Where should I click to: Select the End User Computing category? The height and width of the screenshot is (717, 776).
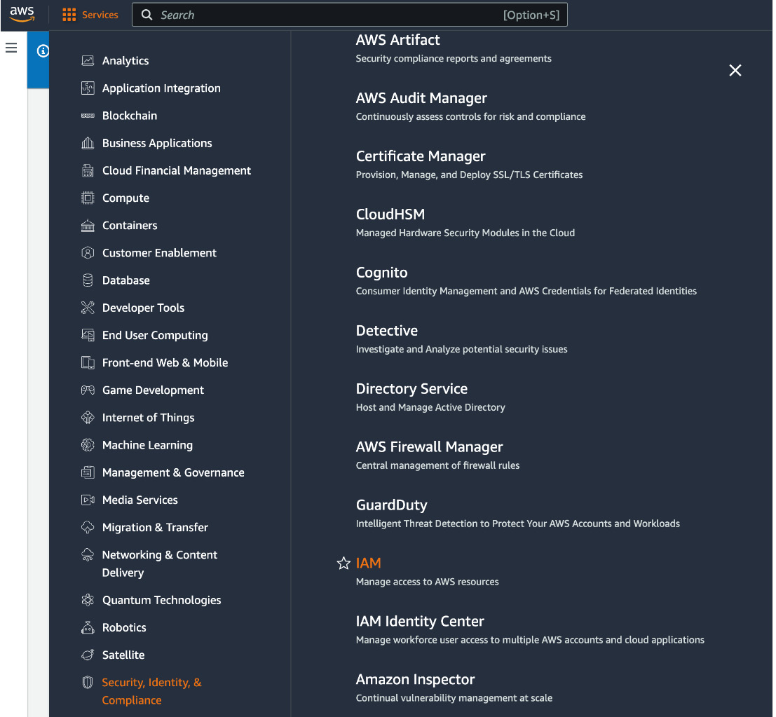pos(155,335)
